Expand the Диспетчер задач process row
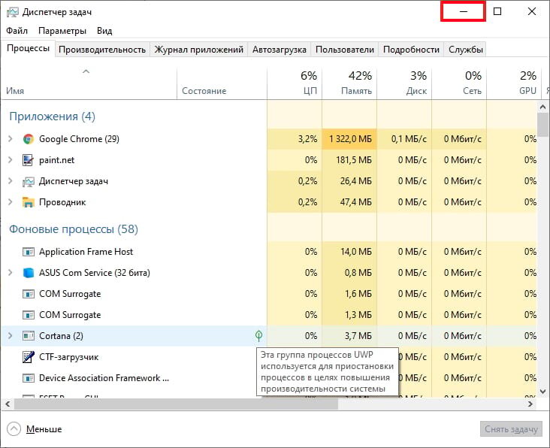Image resolution: width=550 pixels, height=448 pixels. click(11, 181)
